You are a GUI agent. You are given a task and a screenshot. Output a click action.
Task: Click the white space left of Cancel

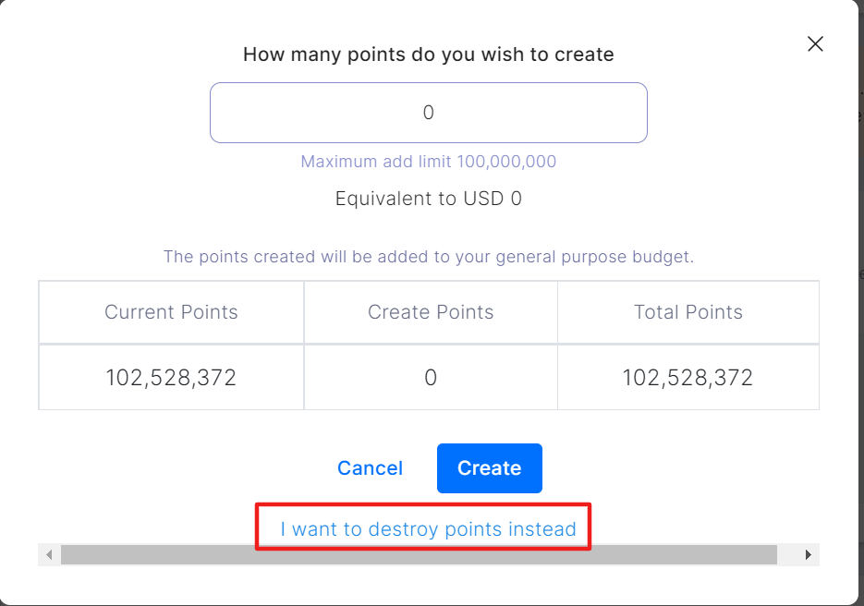click(185, 468)
